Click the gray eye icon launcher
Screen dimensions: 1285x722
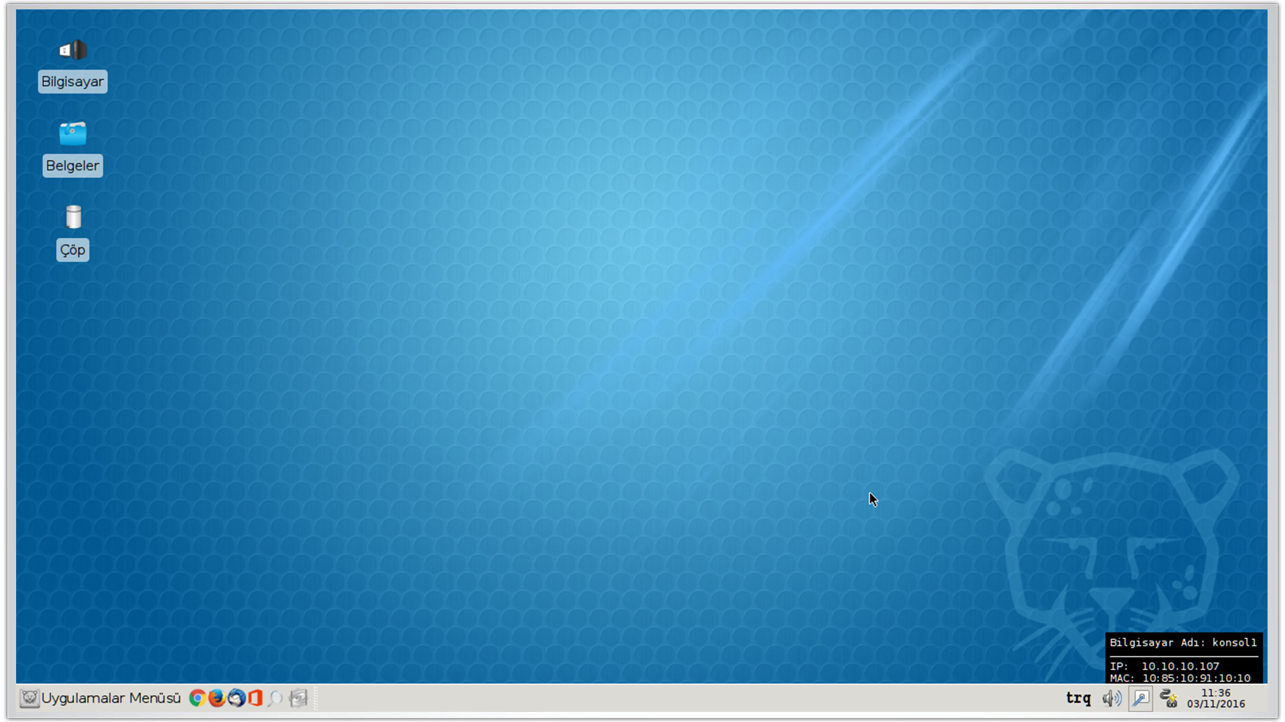click(298, 699)
